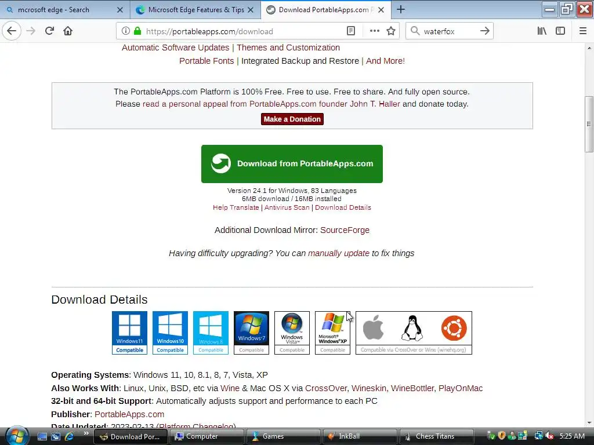Bookmark this page with the star

tap(391, 31)
